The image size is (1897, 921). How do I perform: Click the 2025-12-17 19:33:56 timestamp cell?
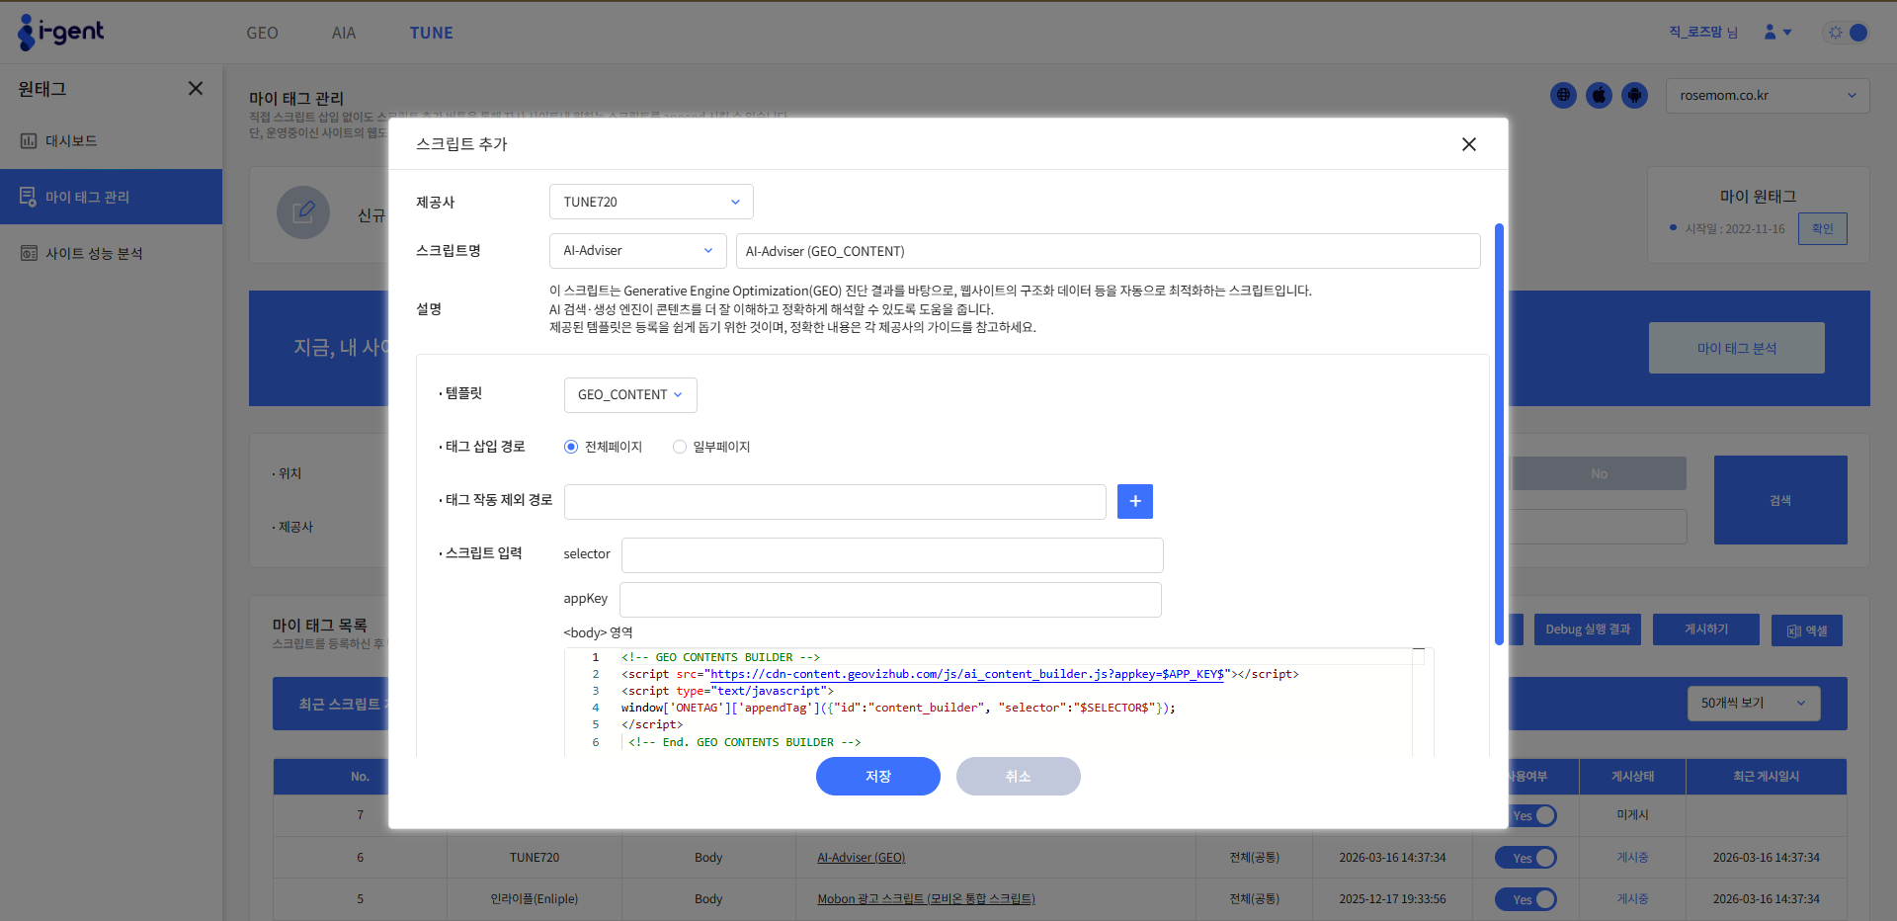[1392, 899]
